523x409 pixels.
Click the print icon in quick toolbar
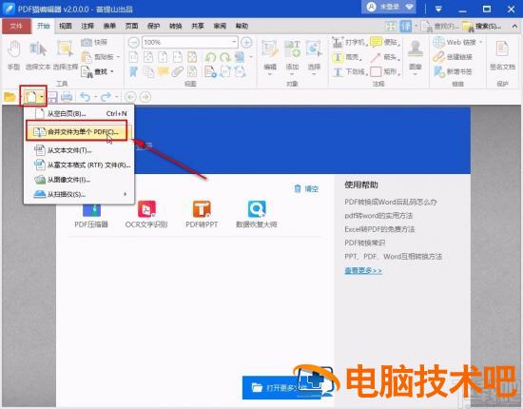pos(67,97)
